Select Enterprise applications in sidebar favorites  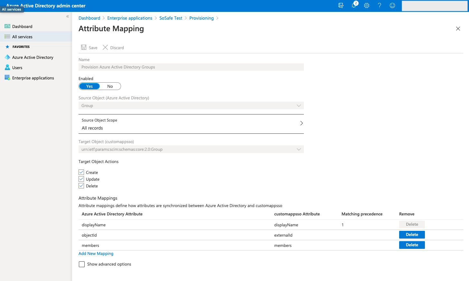[33, 78]
